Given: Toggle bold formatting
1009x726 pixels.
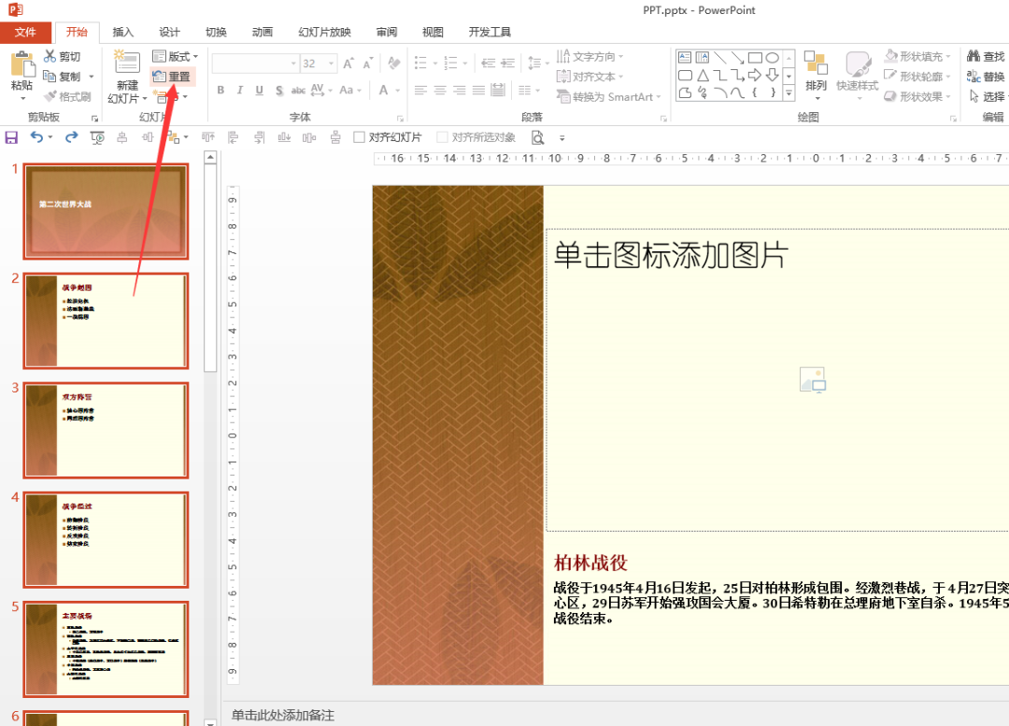Looking at the screenshot, I should point(220,91).
